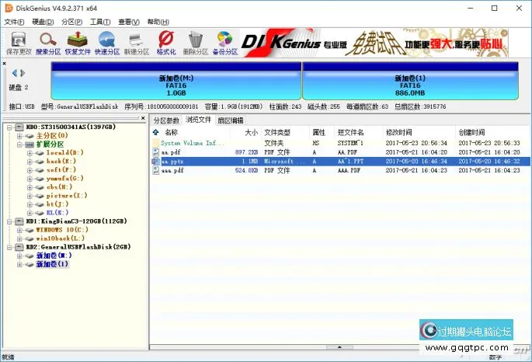Click the RD2 GeneralUSBFlashDisk disk icon
Image resolution: width=532 pixels, height=362 pixels.
pyautogui.click(x=19, y=247)
